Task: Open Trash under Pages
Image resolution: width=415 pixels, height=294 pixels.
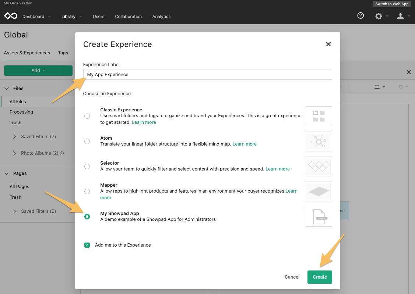Action: [x=15, y=197]
